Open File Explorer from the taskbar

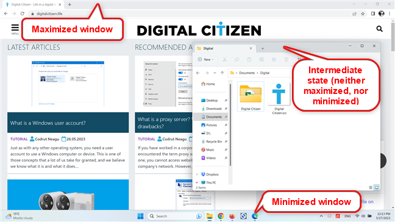[210, 216]
